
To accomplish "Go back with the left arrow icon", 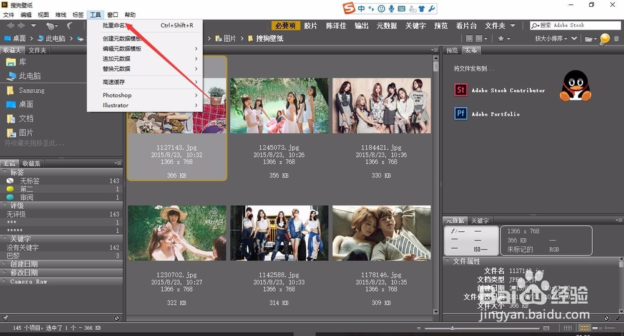I will 10,26.
